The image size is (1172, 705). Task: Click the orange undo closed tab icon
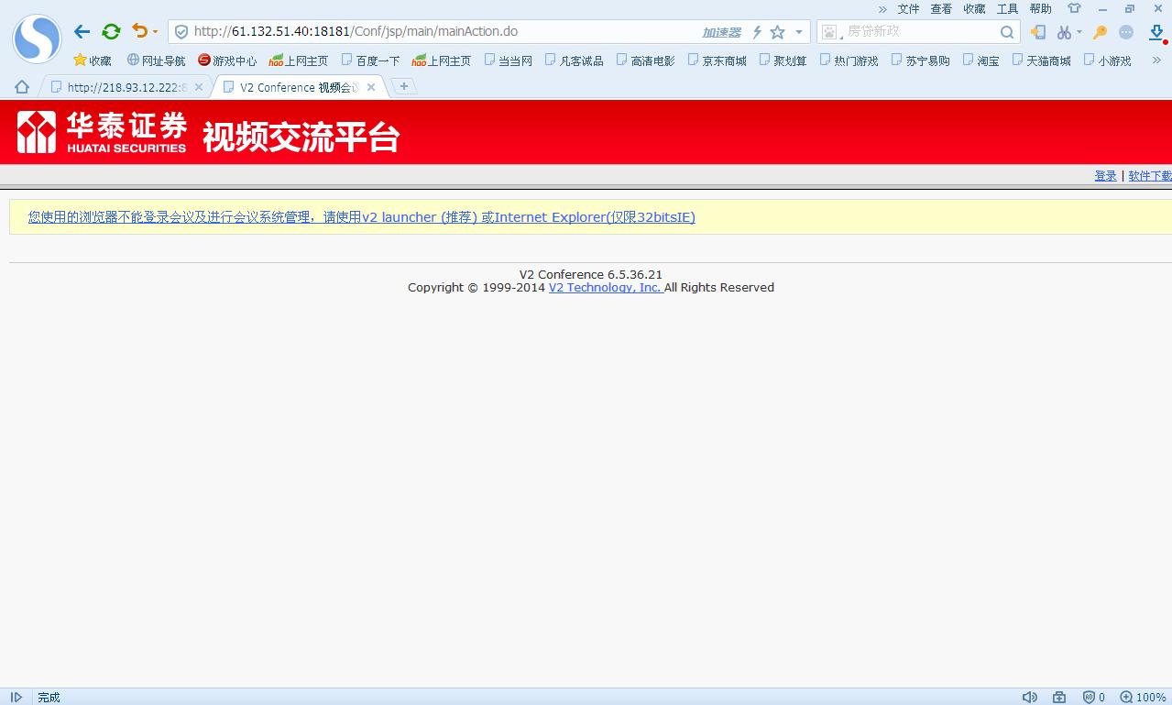[139, 31]
